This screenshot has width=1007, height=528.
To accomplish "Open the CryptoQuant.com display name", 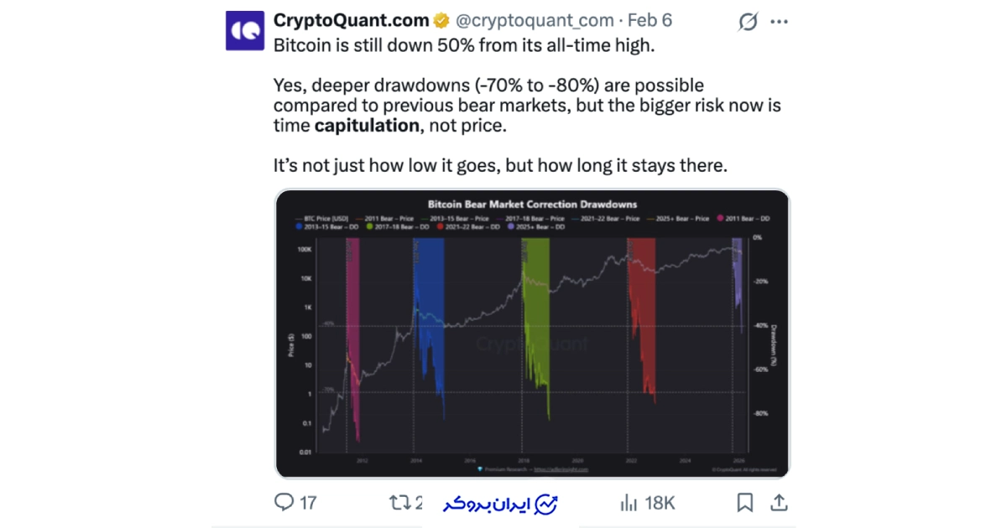I will pos(351,20).
